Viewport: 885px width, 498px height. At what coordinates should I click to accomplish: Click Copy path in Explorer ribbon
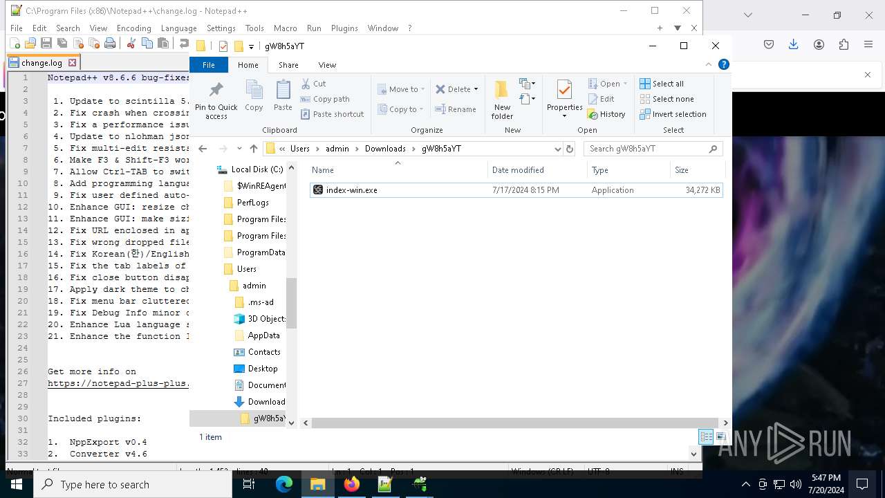click(x=325, y=99)
